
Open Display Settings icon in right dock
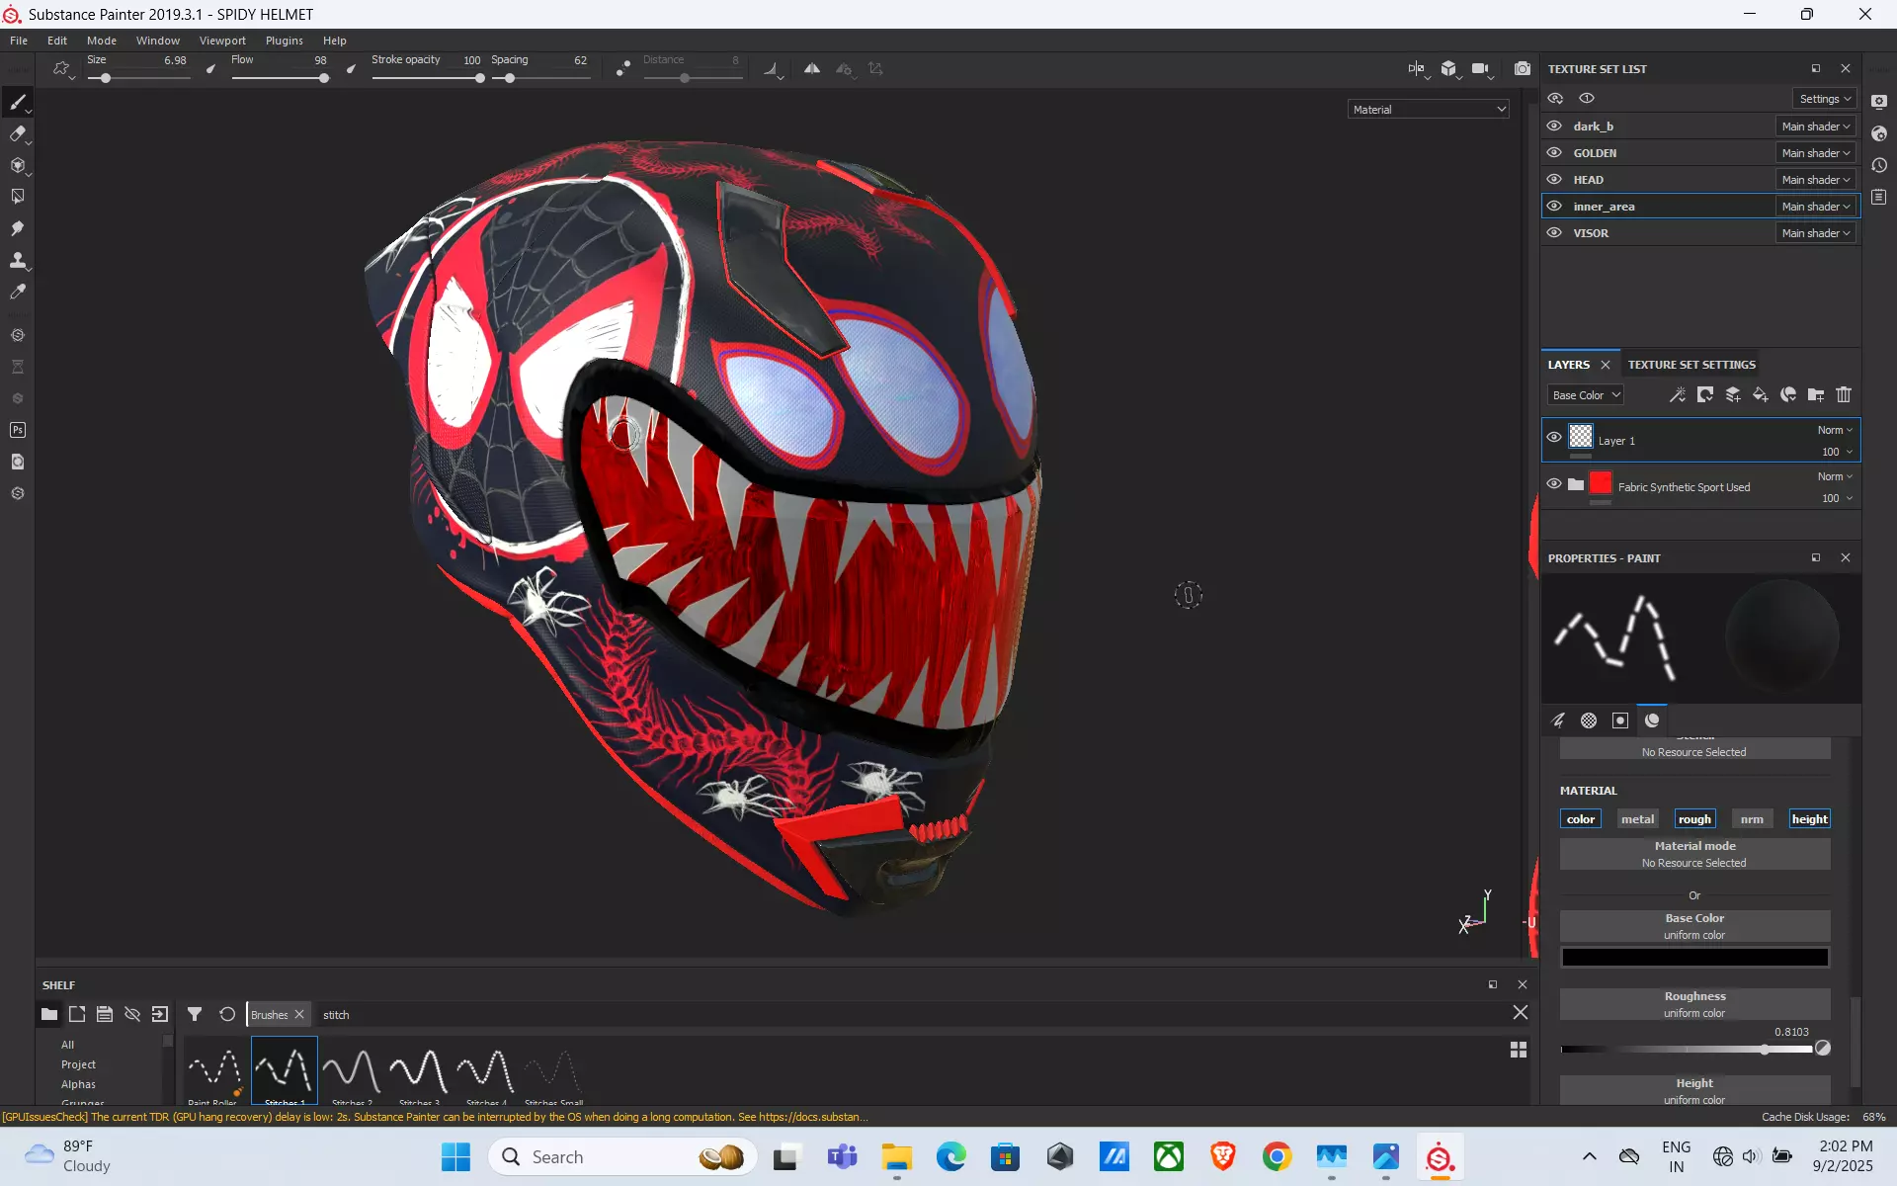pyautogui.click(x=1879, y=102)
